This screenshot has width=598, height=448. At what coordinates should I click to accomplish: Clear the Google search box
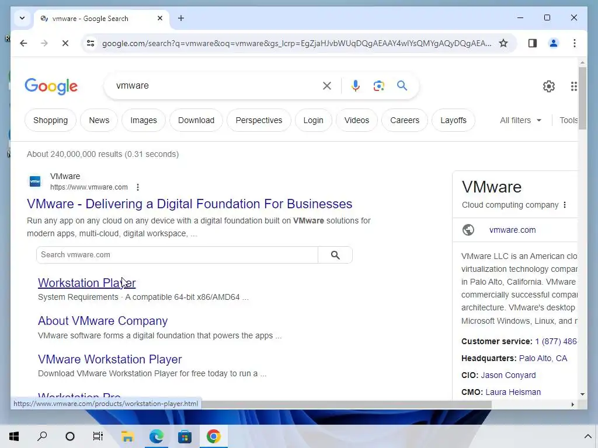[x=327, y=86]
